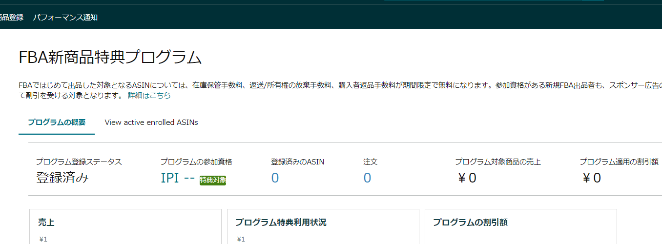Open 商品登録 menu item
Image resolution: width=662 pixels, height=244 pixels.
click(11, 18)
